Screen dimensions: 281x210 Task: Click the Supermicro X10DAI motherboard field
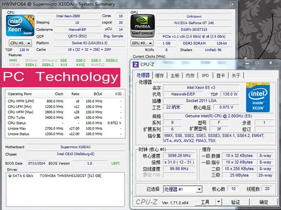click(76, 147)
